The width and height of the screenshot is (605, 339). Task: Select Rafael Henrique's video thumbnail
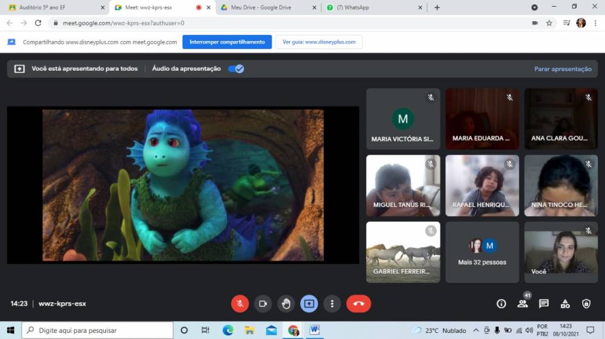482,186
